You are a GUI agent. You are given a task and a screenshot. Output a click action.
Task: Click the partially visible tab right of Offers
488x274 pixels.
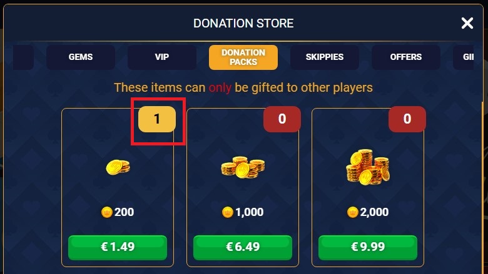click(x=464, y=57)
